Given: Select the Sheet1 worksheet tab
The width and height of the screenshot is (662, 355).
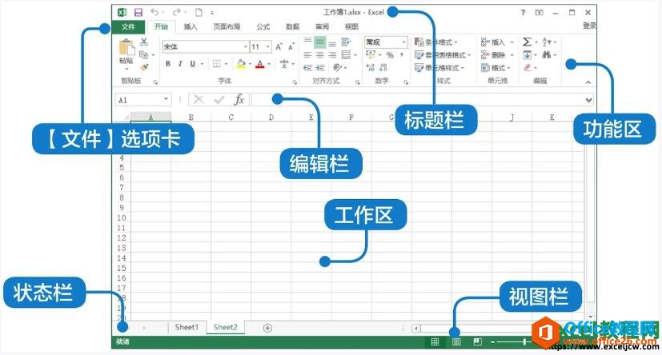Looking at the screenshot, I should coord(187,328).
